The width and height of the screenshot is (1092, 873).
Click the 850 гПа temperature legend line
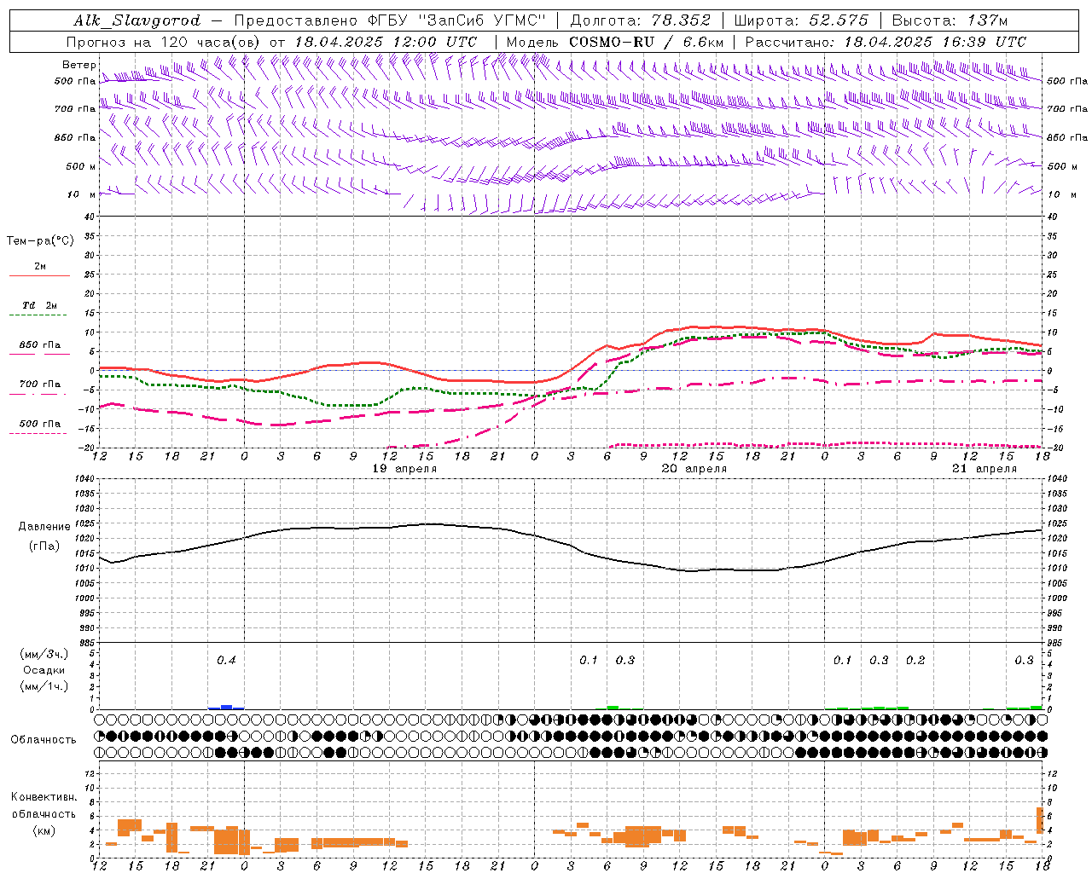pyautogui.click(x=39, y=354)
